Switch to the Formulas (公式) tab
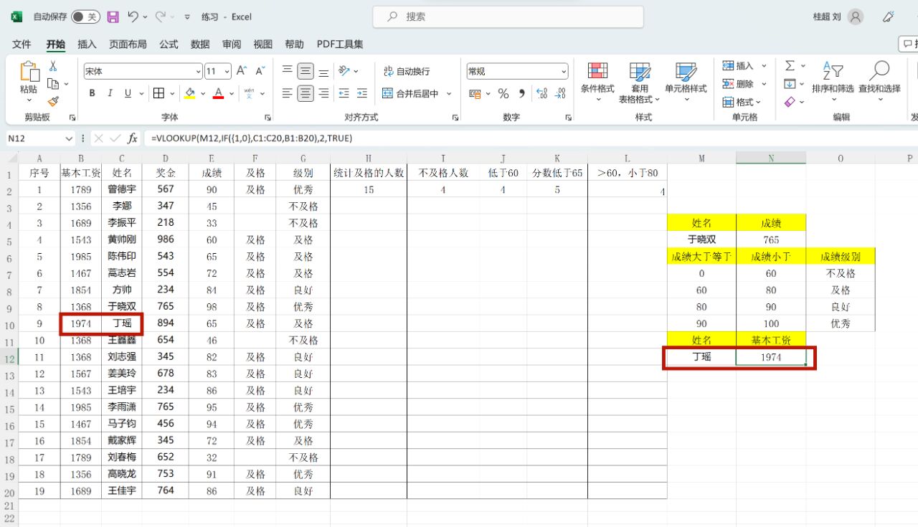 pos(169,44)
